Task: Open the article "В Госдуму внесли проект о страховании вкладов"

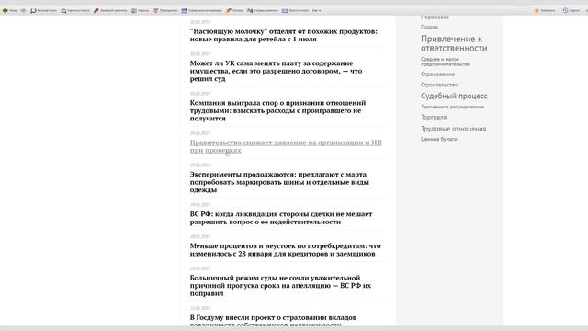Action: pos(273,321)
